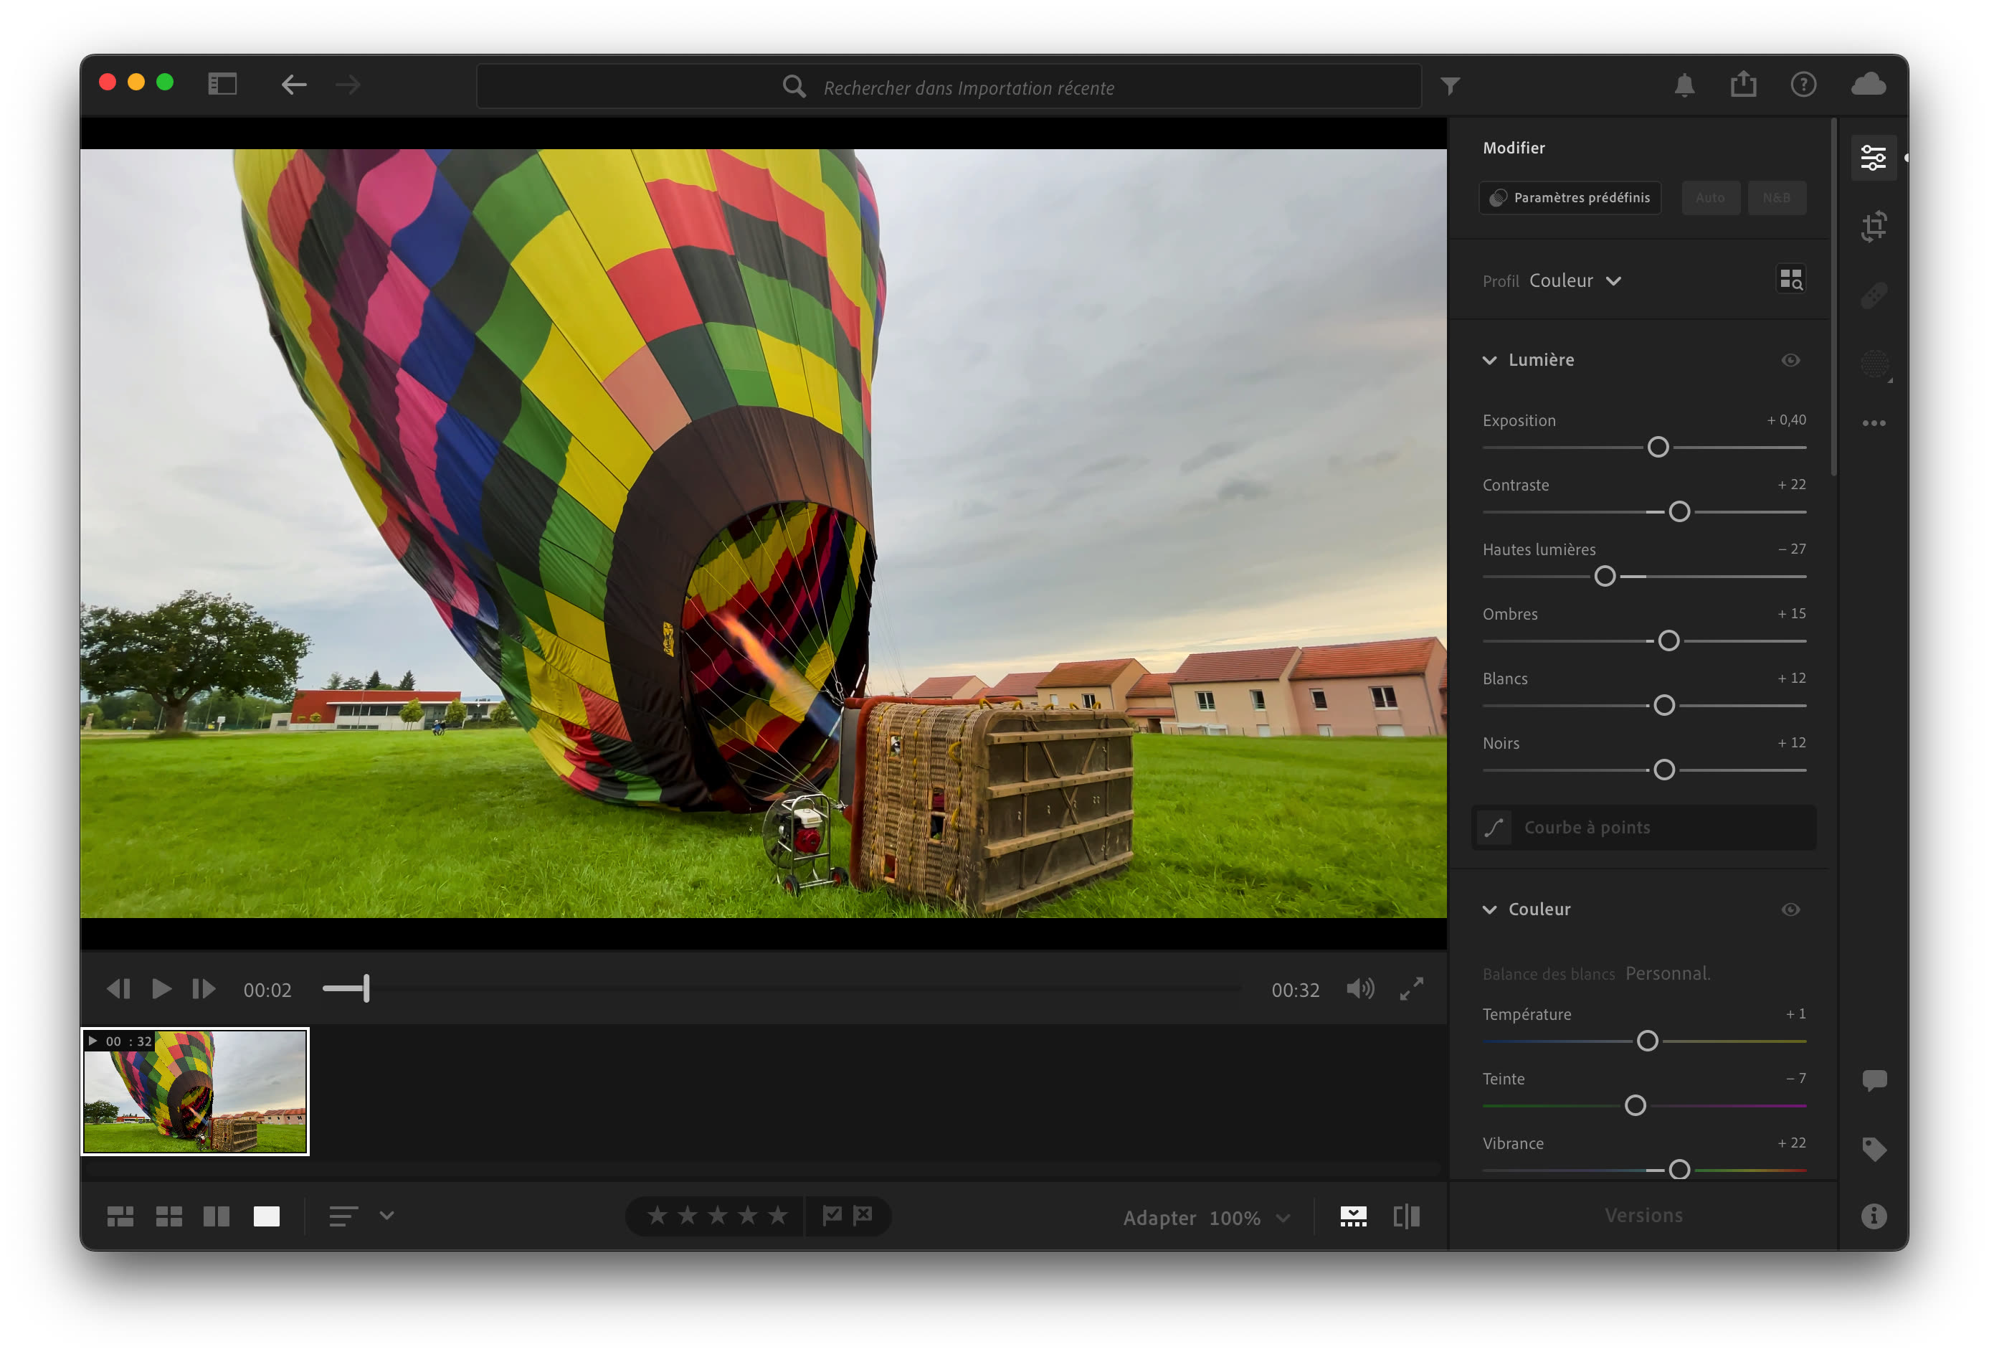Viewport: 1989px width, 1357px height.
Task: Toggle the filmstrip visibility icon
Action: click(x=1353, y=1216)
